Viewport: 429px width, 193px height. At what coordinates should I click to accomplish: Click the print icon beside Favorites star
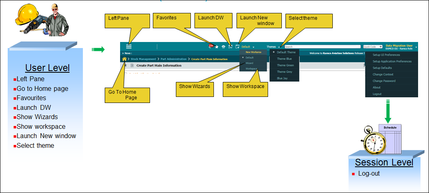223,47
